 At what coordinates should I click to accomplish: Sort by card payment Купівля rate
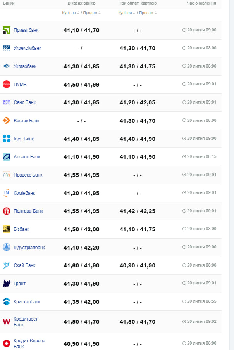coord(127,13)
